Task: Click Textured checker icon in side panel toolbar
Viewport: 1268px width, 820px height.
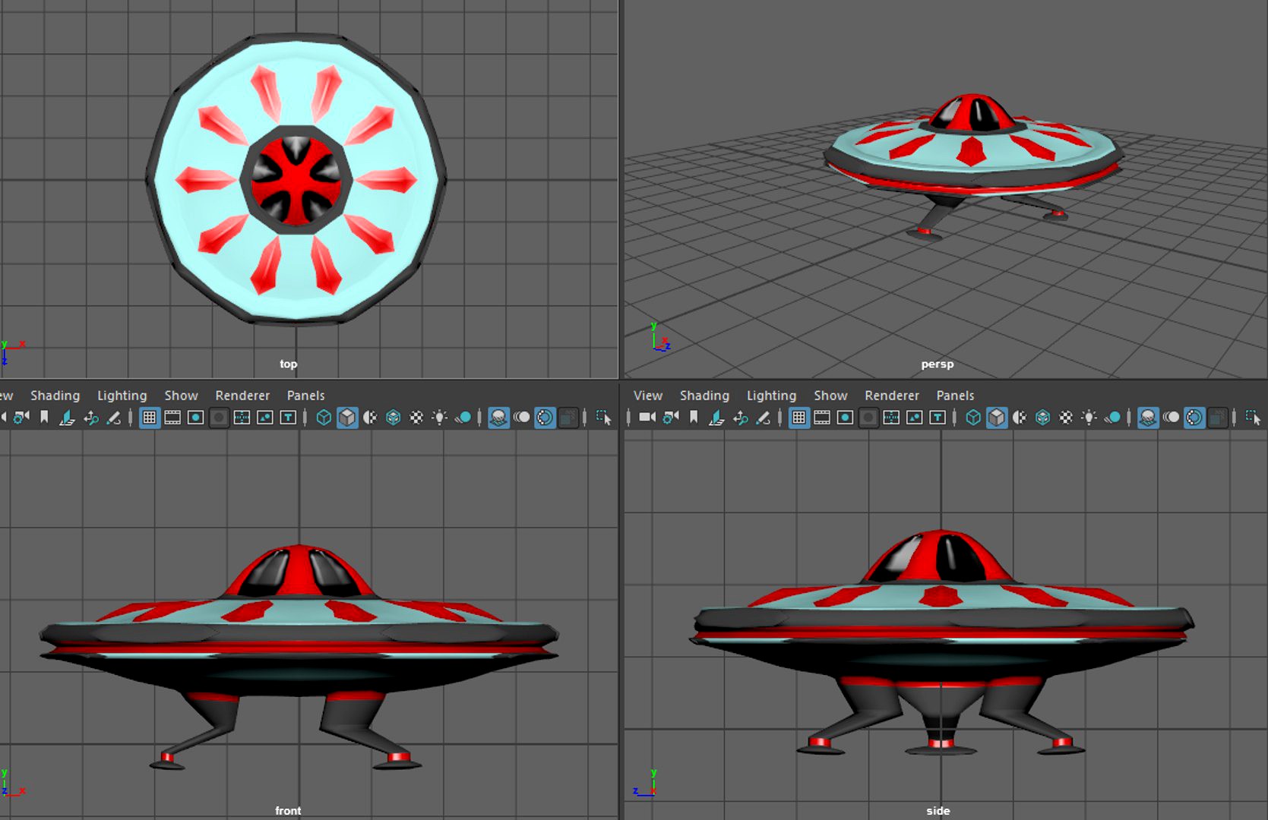Action: [1066, 417]
